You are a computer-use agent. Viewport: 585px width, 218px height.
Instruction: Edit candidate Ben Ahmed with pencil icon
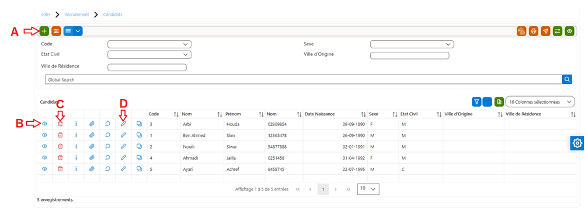[124, 135]
